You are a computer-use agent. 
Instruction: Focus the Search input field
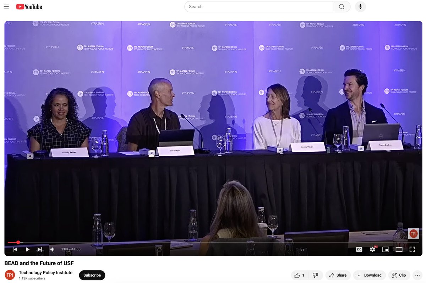pos(258,7)
